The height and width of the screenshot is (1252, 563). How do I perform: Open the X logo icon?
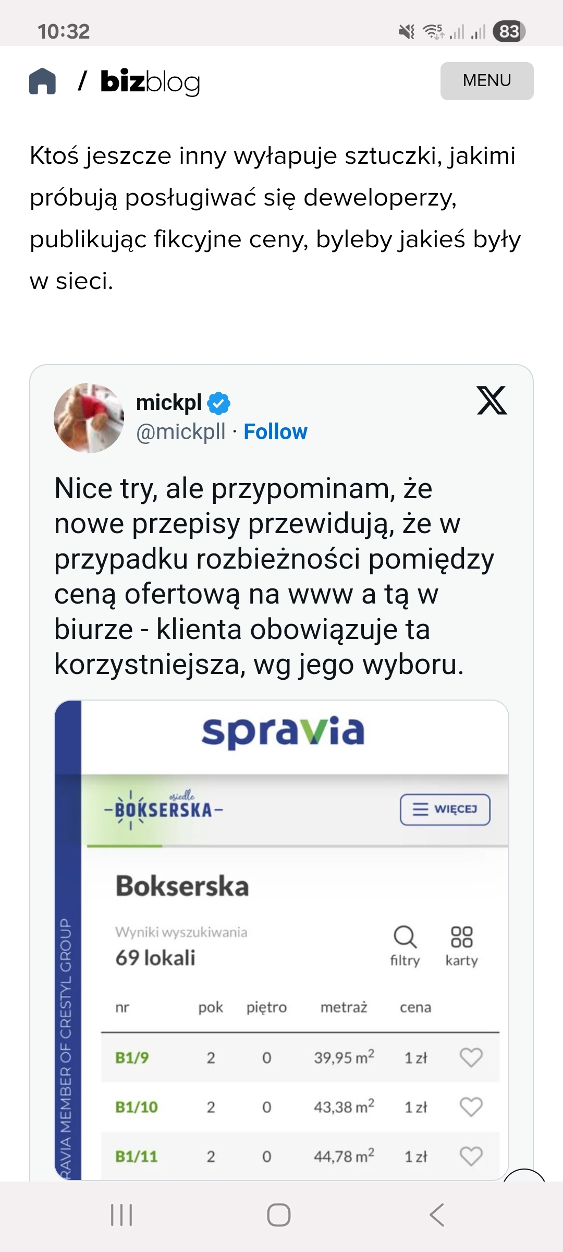click(492, 401)
